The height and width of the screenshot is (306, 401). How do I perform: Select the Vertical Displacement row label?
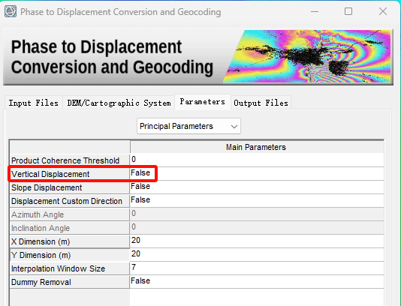pyautogui.click(x=70, y=174)
